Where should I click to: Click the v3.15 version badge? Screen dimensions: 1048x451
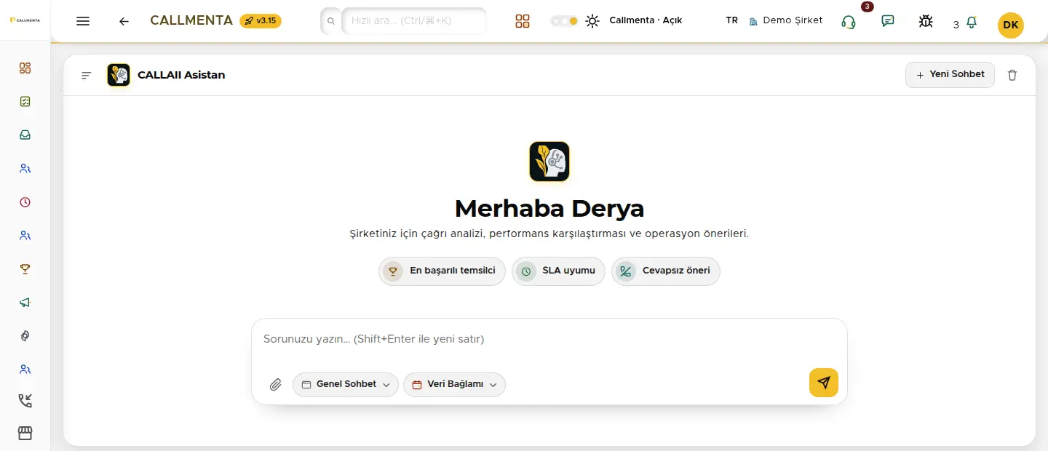click(x=261, y=20)
